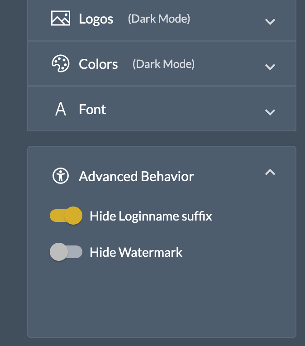Viewport: 305px width, 346px height.
Task: Click the Logos image icon
Action: 60,19
